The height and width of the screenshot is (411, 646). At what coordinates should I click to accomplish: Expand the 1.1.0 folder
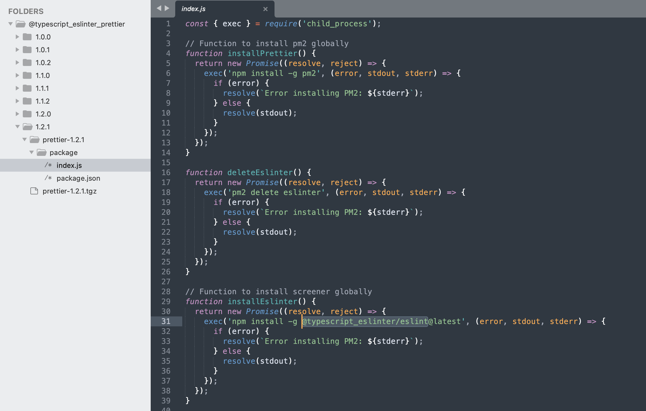point(17,75)
